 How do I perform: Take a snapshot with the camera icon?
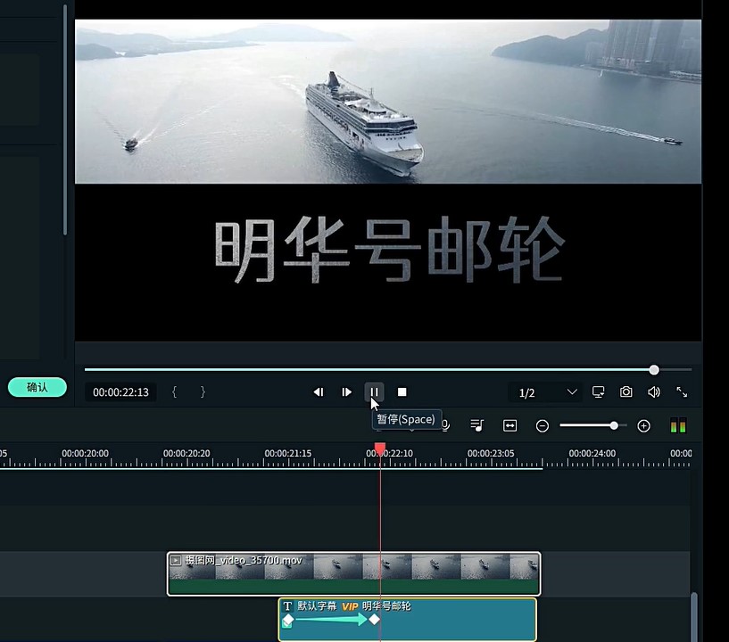click(625, 392)
